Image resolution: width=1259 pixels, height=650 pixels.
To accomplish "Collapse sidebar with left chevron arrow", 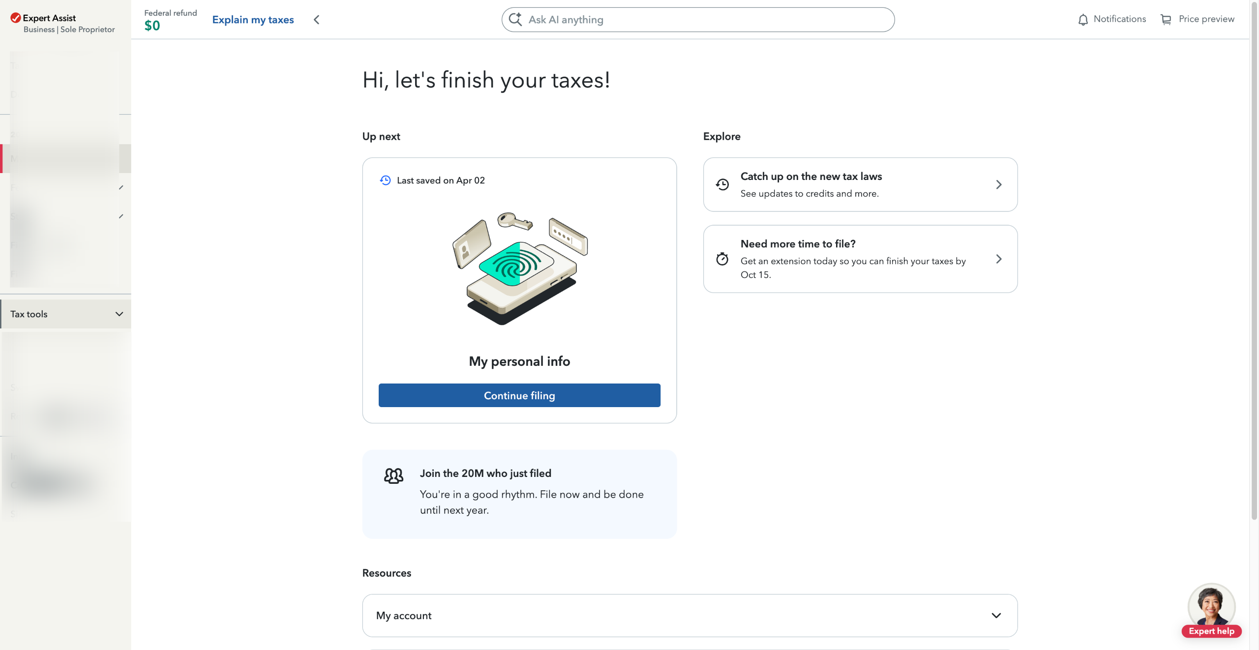I will [x=317, y=20].
